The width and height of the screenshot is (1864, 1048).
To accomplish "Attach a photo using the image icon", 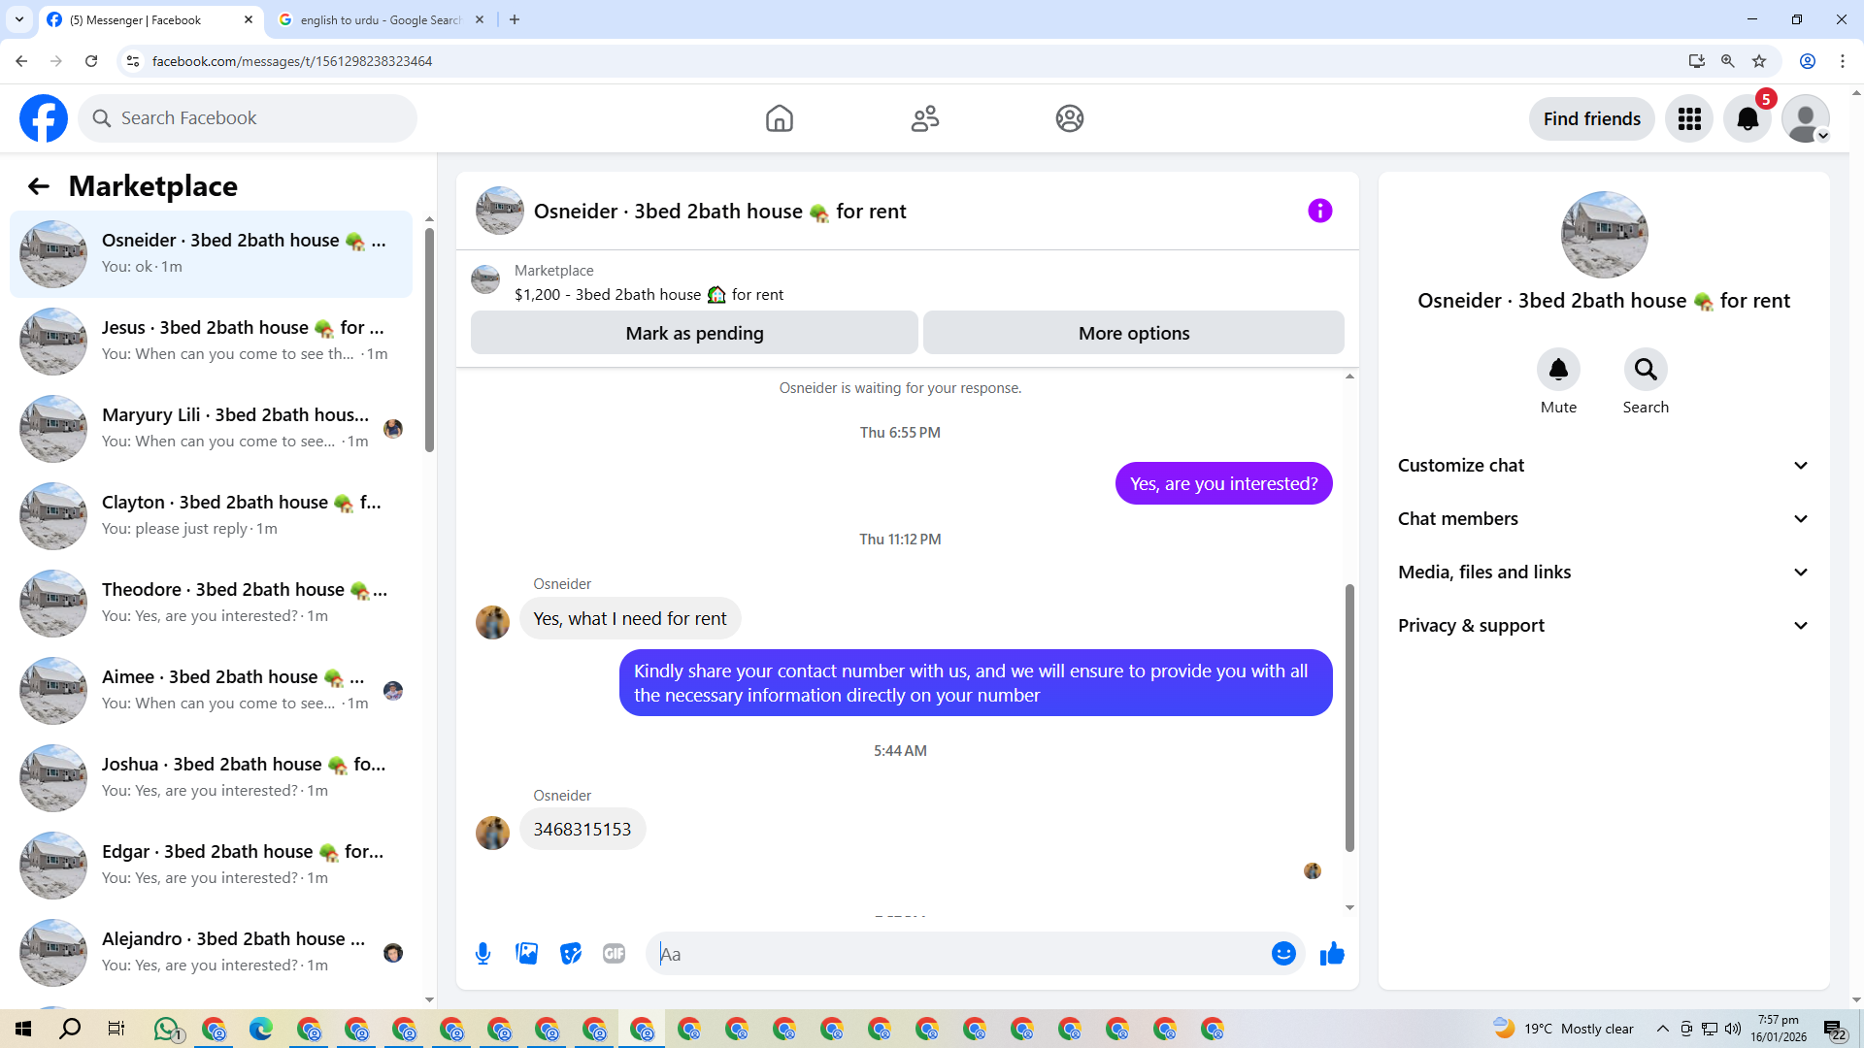I will click(x=526, y=954).
